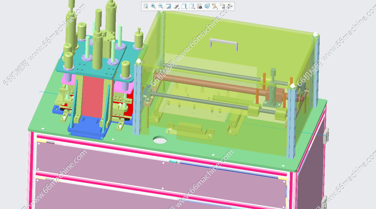Open the Datum Display Filters dropdown
This screenshot has width=376, height=209.
pos(215,6)
